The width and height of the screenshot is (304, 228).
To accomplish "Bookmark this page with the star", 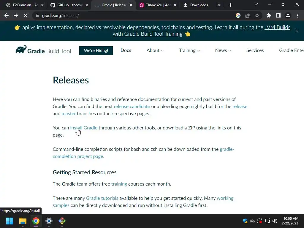I will click(257, 15).
